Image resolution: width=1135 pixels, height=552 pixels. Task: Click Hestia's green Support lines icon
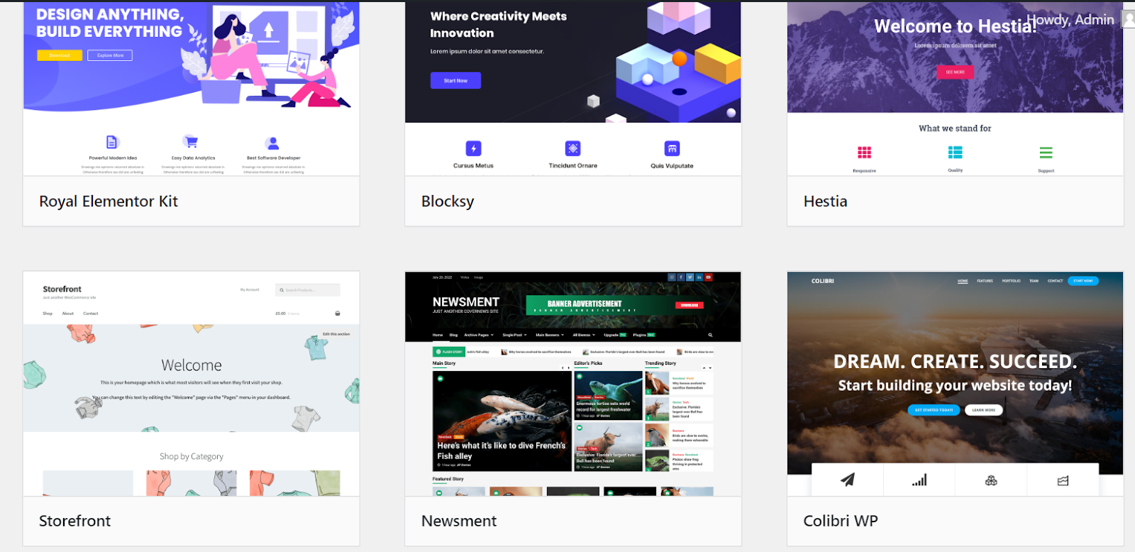click(x=1046, y=153)
